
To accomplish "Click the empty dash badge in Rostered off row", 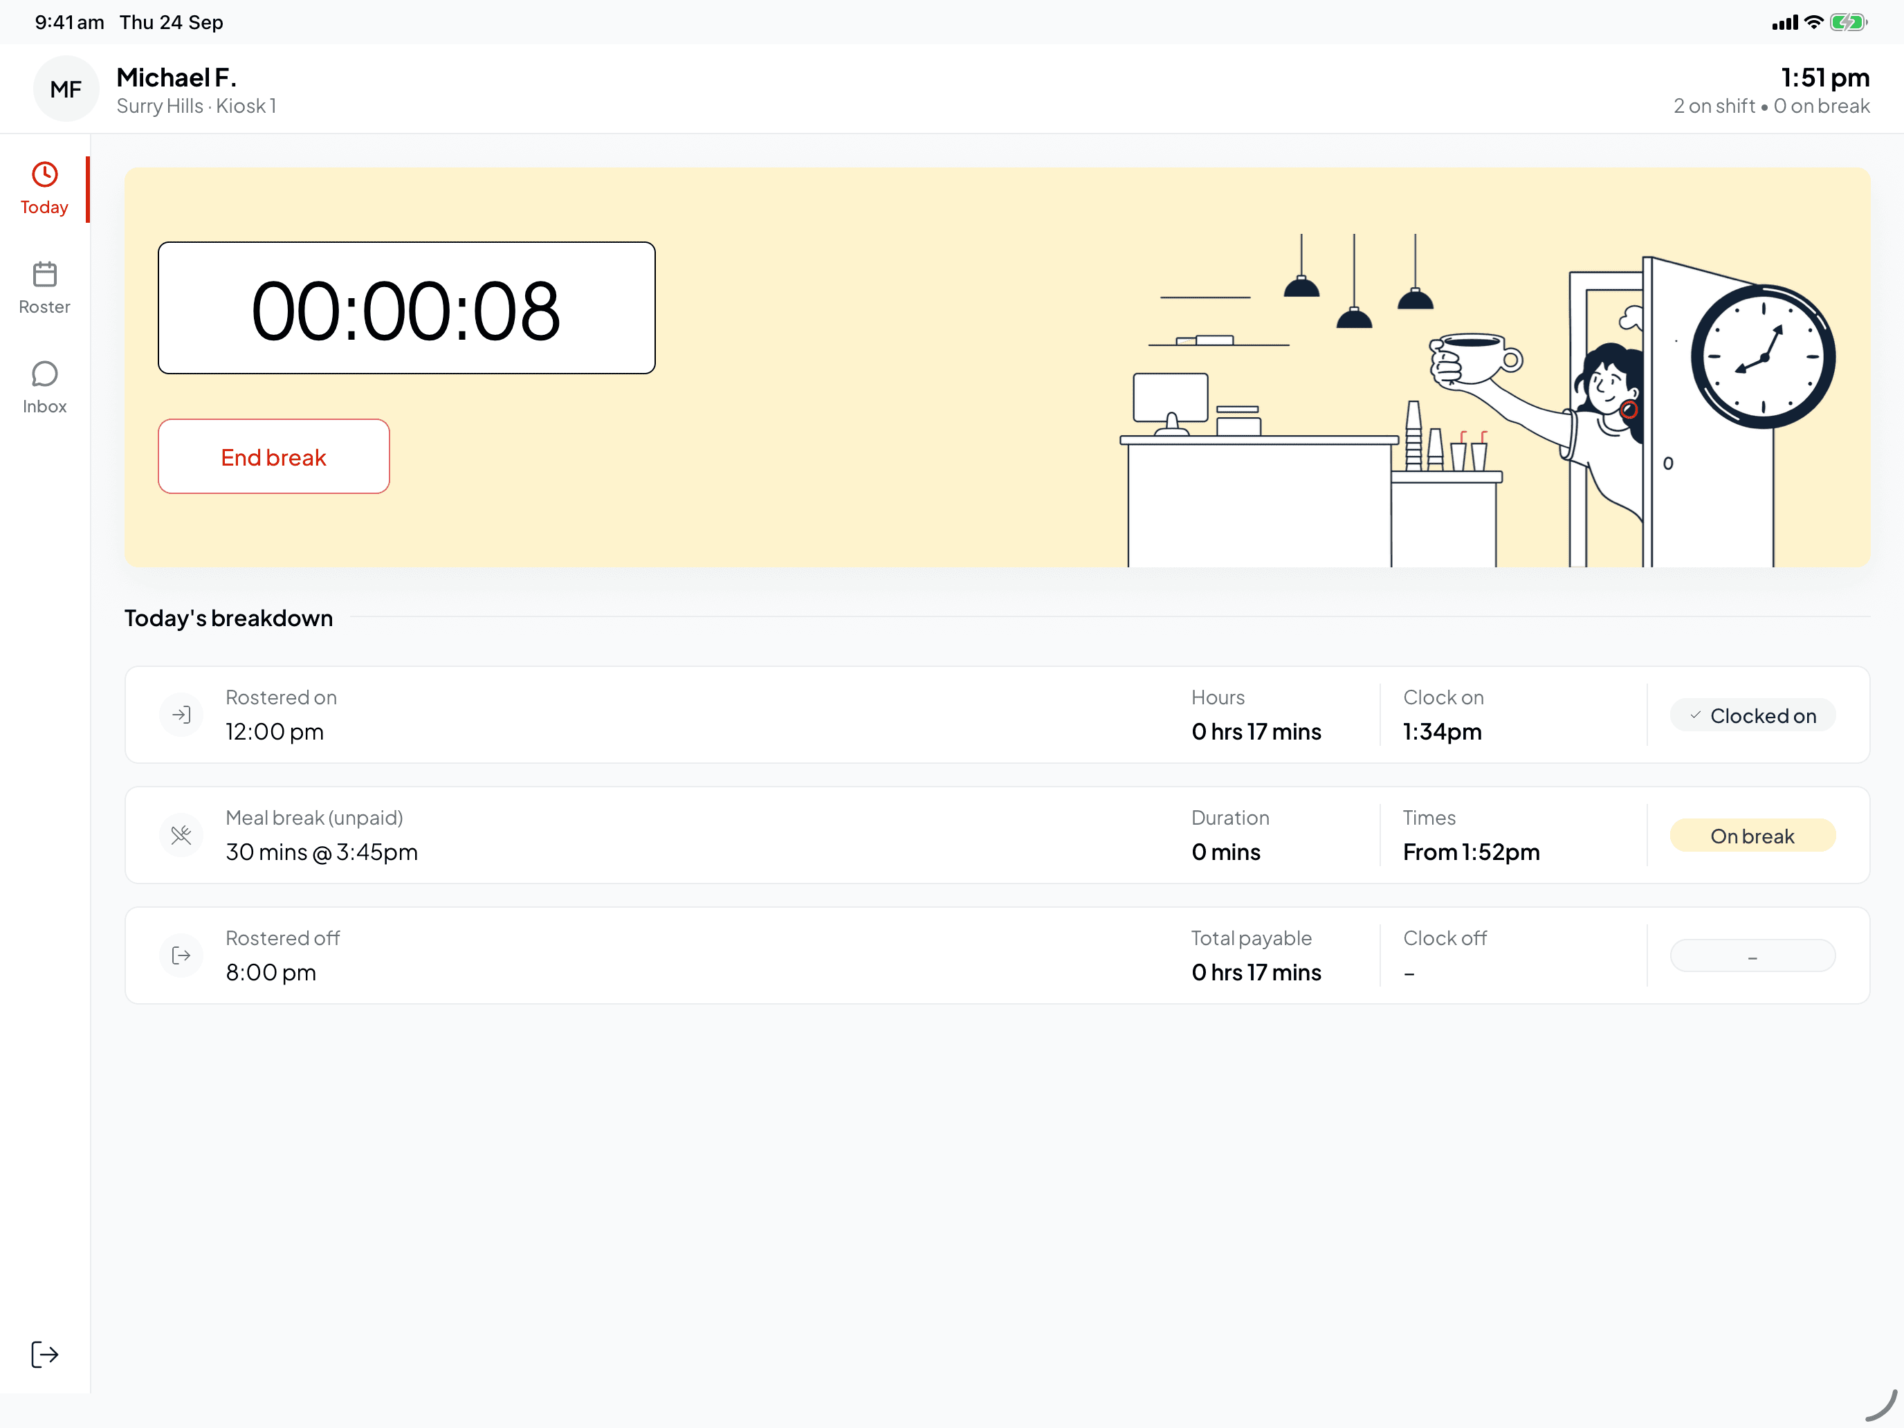I will (1752, 956).
